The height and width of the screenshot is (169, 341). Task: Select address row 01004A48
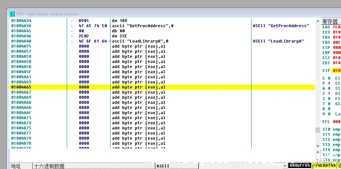pyautogui.click(x=21, y=41)
